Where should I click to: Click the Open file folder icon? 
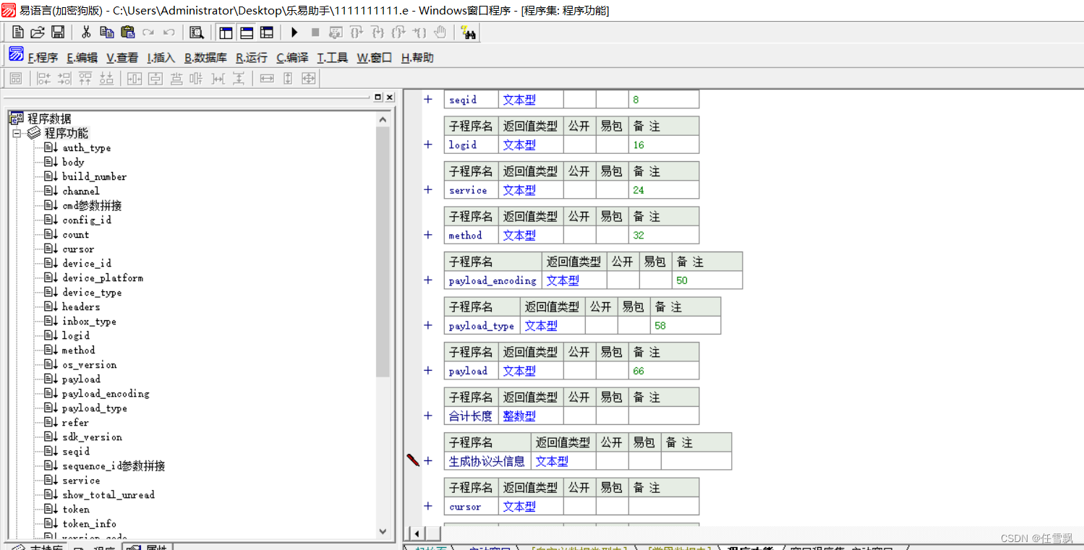(38, 32)
